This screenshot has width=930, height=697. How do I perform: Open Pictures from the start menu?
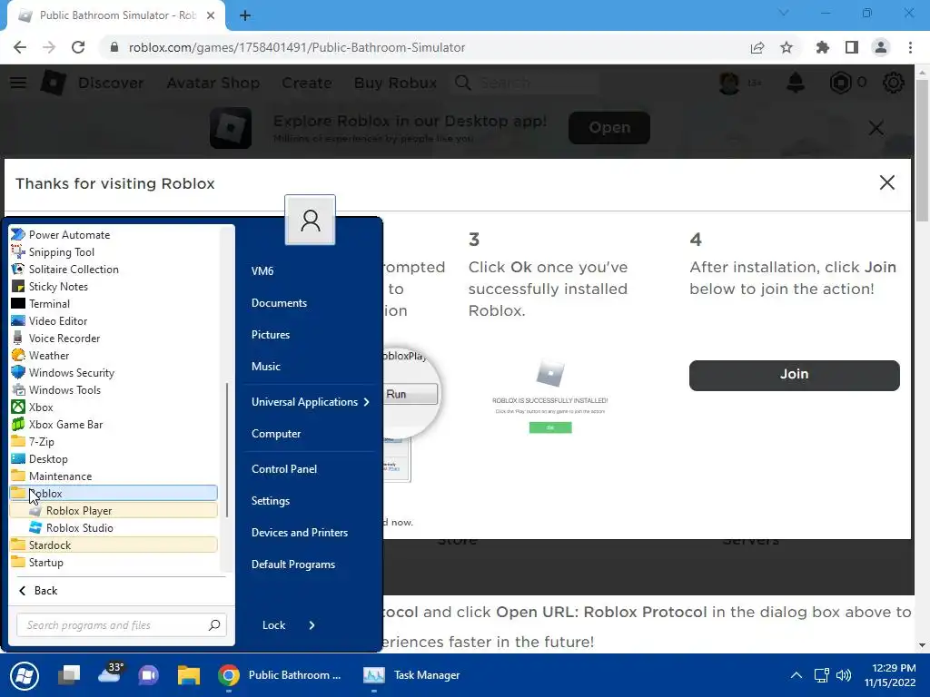(271, 334)
